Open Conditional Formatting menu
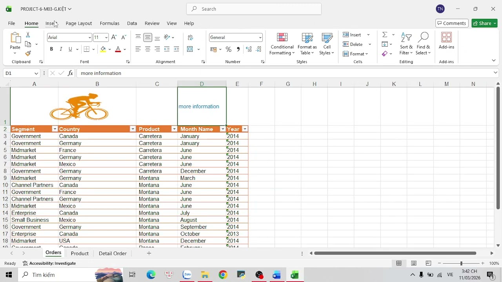 tap(282, 43)
